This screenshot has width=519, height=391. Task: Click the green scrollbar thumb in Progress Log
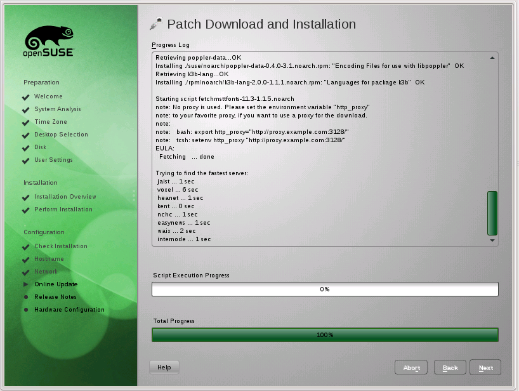click(492, 213)
